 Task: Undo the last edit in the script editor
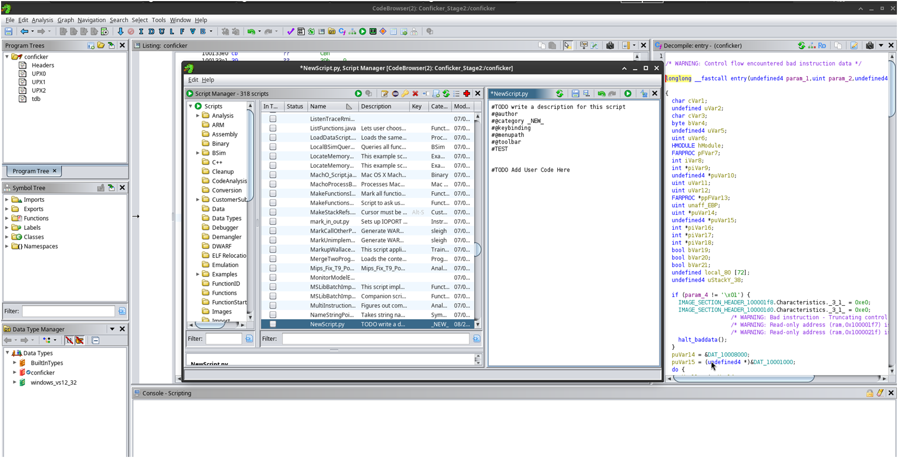pyautogui.click(x=602, y=93)
